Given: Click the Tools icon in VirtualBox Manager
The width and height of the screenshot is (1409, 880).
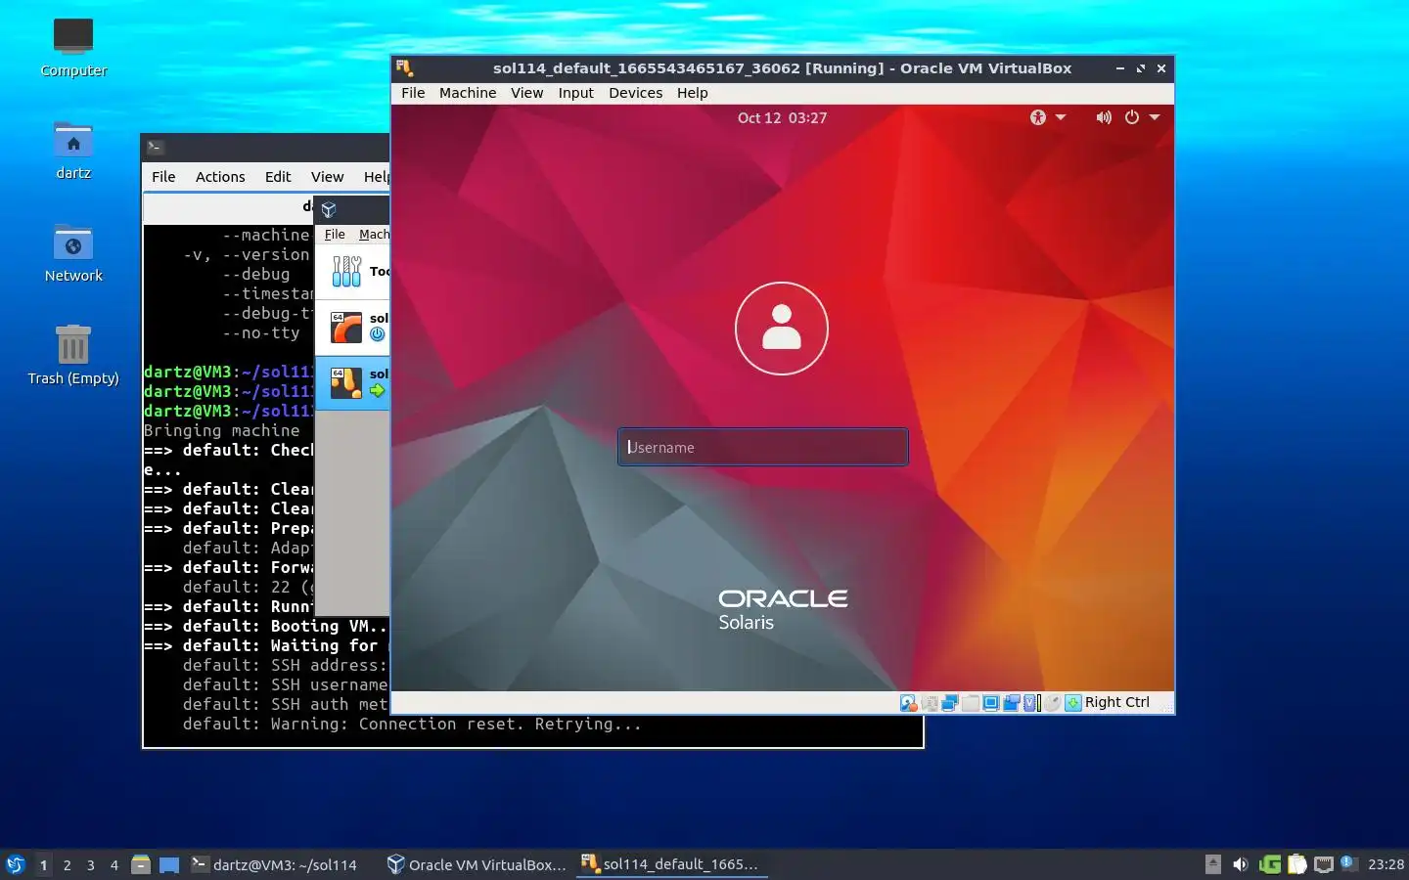Looking at the screenshot, I should (x=346, y=271).
